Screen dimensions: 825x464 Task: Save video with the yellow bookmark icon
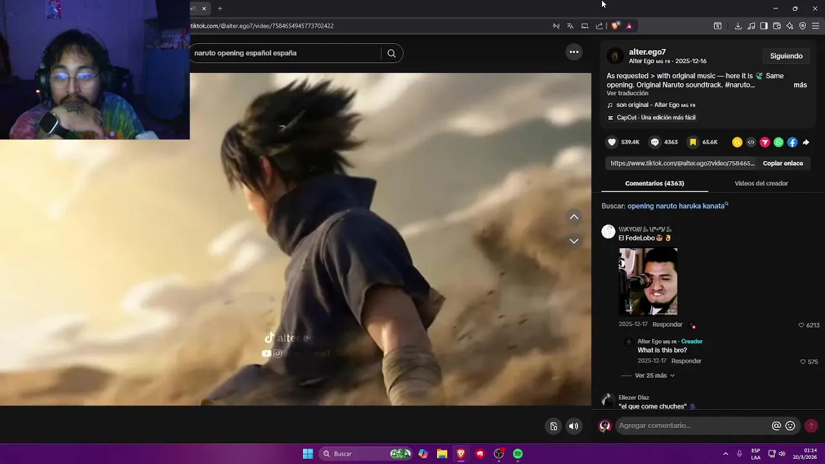(693, 142)
